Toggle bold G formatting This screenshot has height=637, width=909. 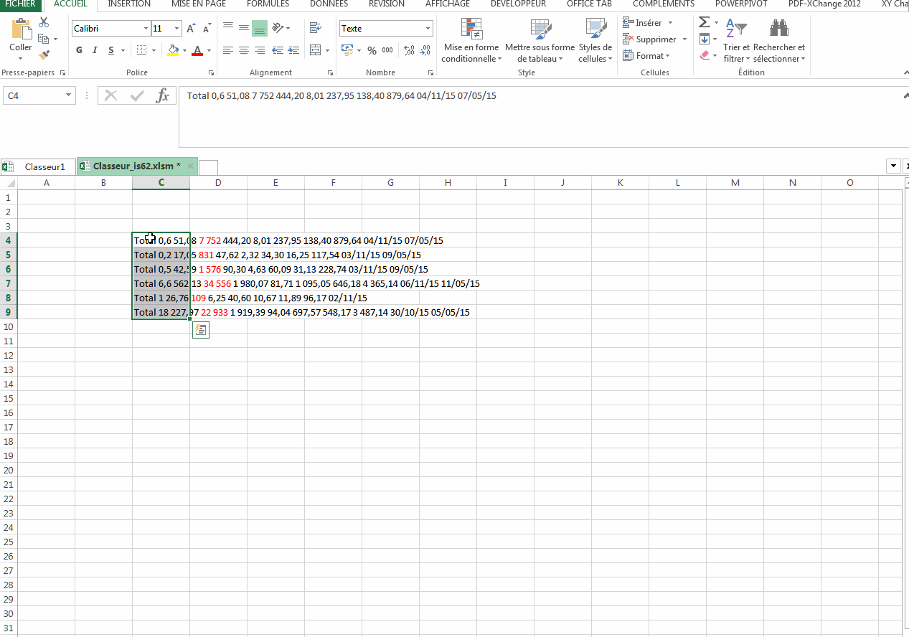[x=80, y=50]
